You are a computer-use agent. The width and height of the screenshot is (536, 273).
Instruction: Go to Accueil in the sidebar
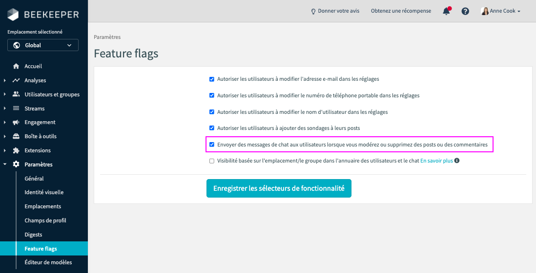[x=33, y=66]
